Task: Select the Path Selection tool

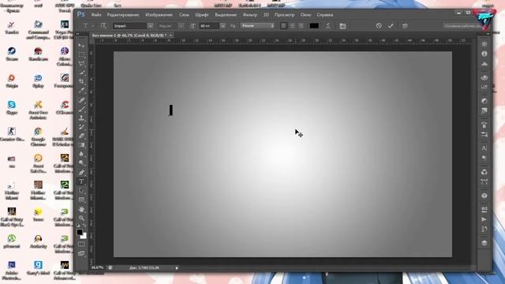Action: point(81,191)
